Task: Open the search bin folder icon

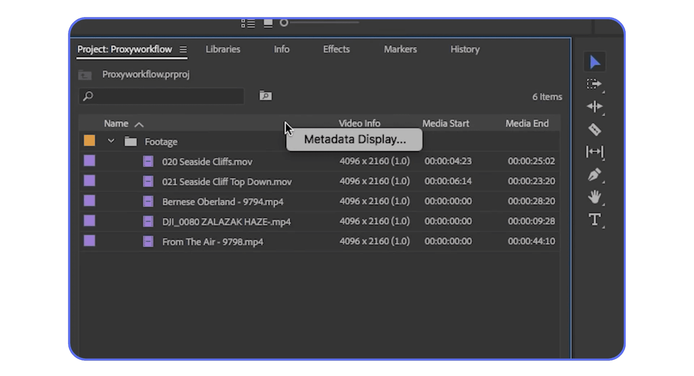Action: [265, 96]
